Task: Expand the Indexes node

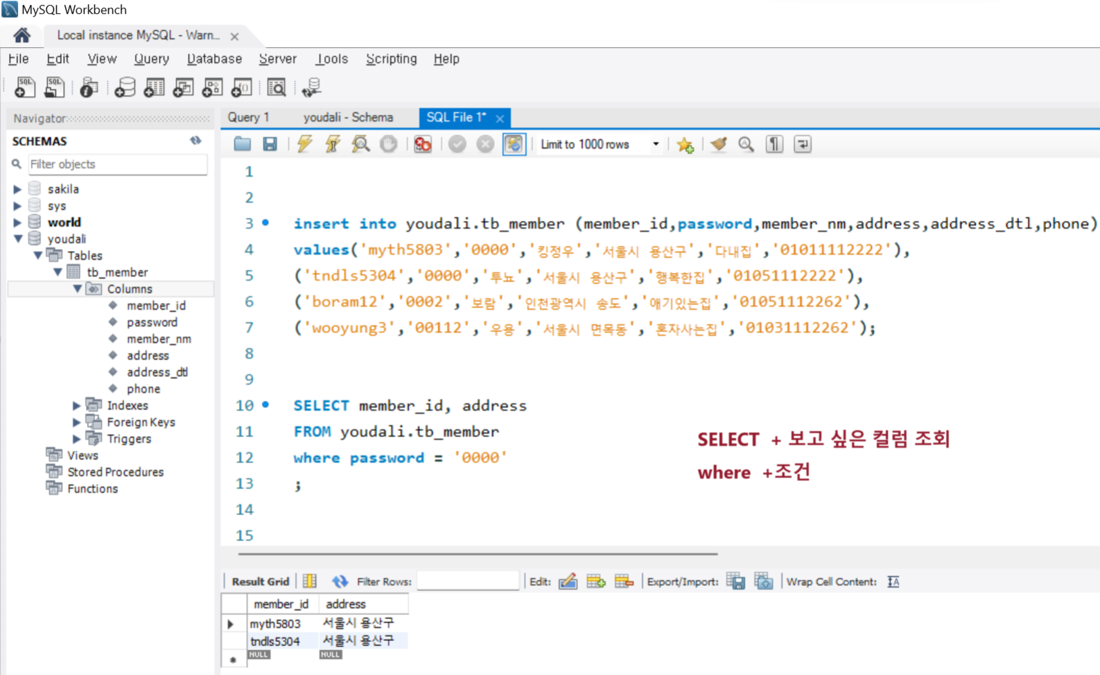Action: pos(77,405)
